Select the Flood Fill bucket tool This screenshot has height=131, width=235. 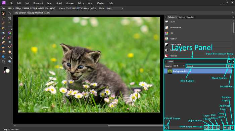point(3,33)
